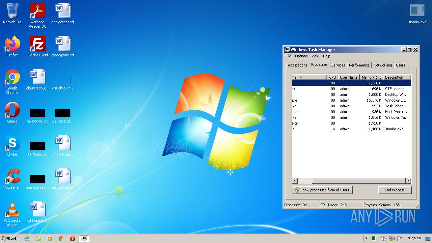Image resolution: width=432 pixels, height=243 pixels.
Task: Open Windows Explorer from the taskbar
Action: (38, 239)
